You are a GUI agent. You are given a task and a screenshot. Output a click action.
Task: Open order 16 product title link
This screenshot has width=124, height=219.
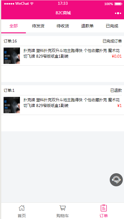(72, 53)
